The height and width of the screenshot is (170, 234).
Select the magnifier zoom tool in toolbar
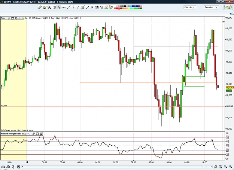[49, 7]
